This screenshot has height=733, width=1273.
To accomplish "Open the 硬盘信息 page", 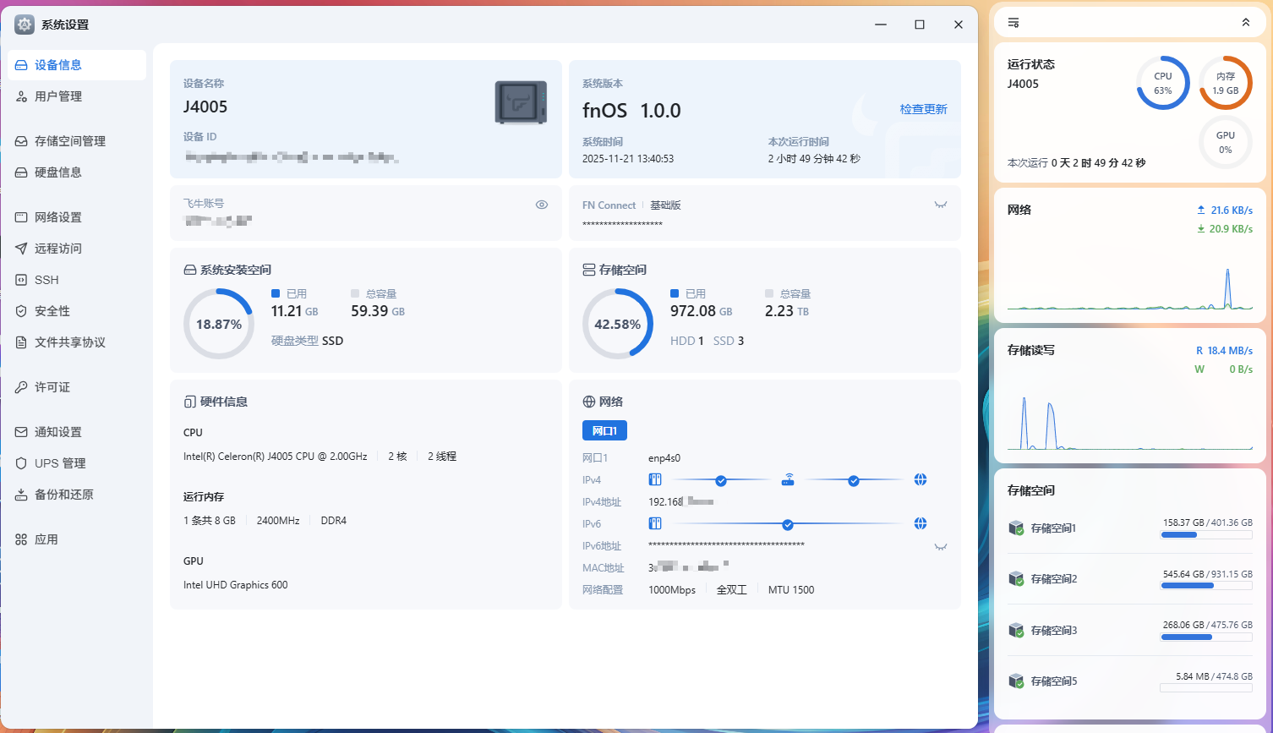I will (57, 172).
